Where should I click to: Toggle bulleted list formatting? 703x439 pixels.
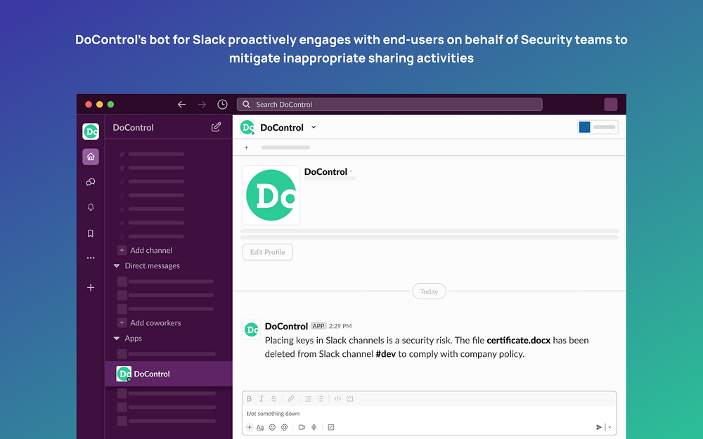point(320,399)
